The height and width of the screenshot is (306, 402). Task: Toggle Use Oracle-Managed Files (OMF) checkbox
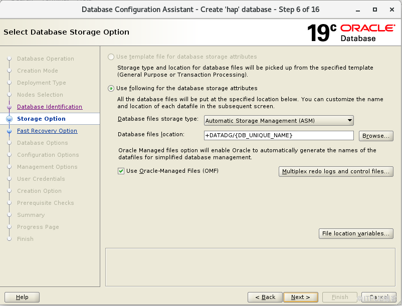pos(121,171)
